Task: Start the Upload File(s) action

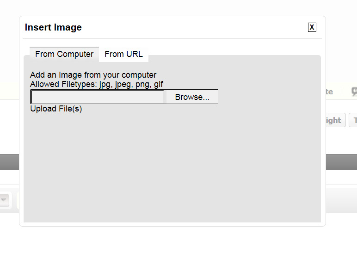Action: coord(56,109)
